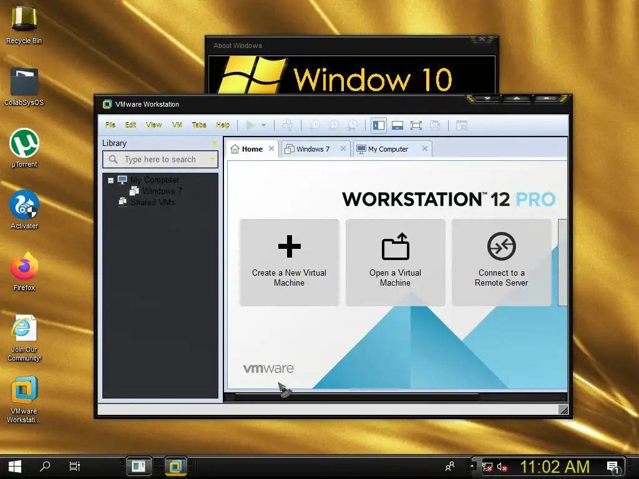Open the Action Center notification icon

coord(613,467)
